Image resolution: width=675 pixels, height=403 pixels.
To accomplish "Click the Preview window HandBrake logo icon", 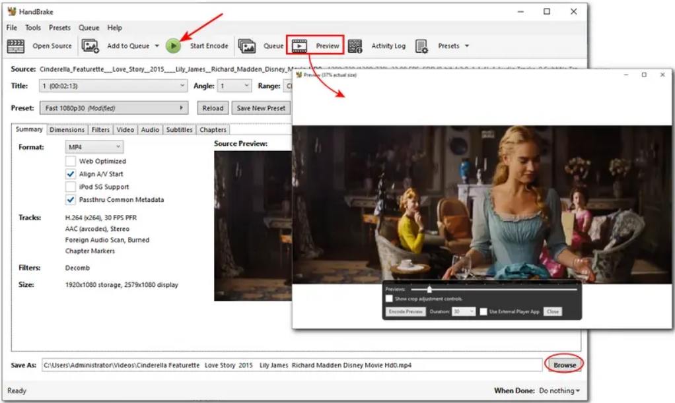I will point(299,75).
